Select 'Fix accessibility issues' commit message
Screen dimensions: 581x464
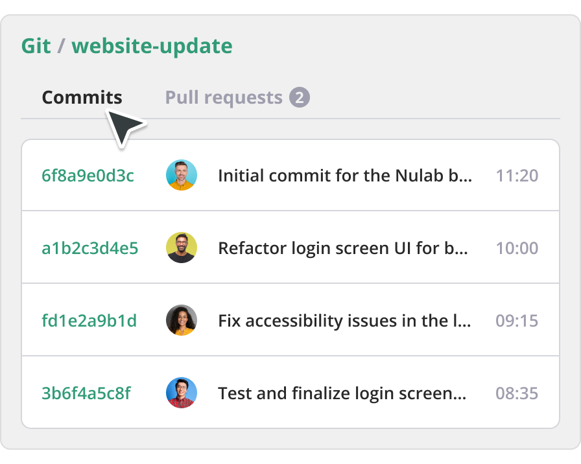[344, 321]
